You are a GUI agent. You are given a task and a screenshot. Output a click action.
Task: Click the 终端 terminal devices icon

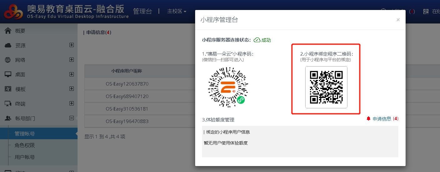(x=8, y=104)
